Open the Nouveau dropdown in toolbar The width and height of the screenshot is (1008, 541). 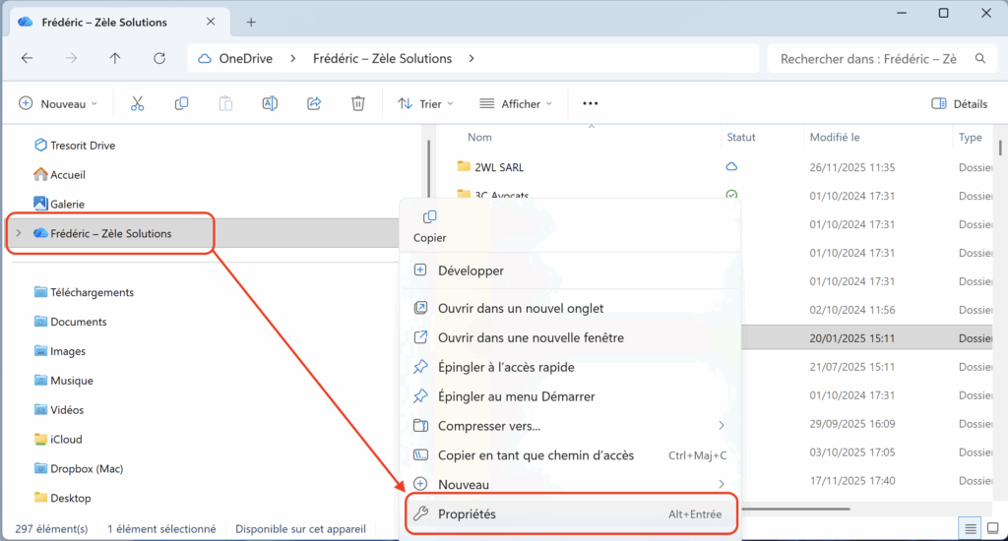(59, 103)
